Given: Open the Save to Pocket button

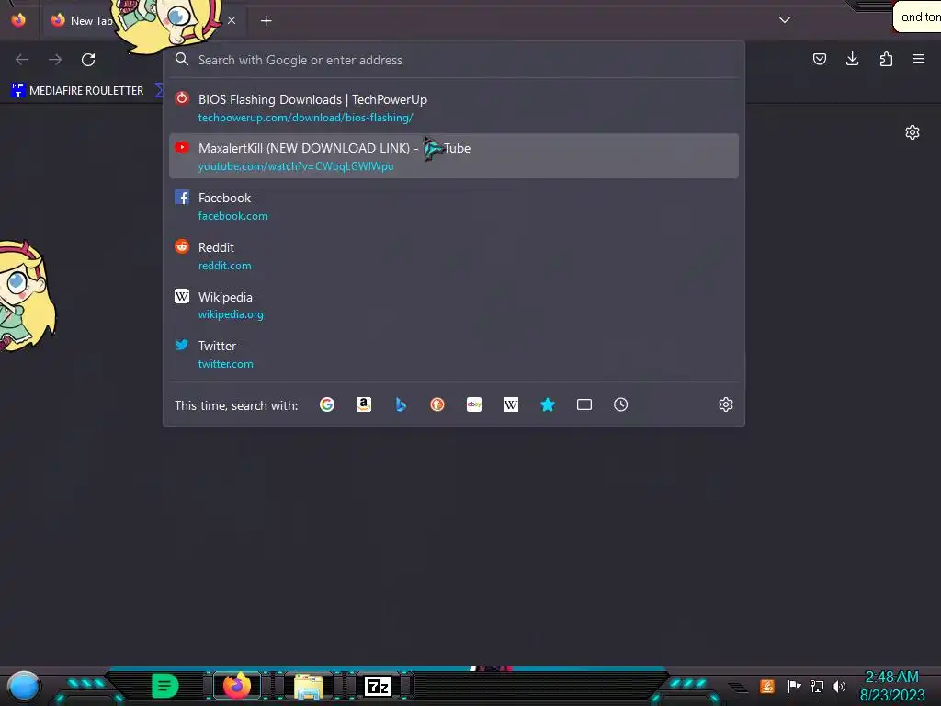Looking at the screenshot, I should point(819,59).
